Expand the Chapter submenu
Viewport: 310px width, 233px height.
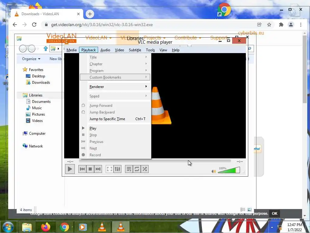pyautogui.click(x=115, y=64)
